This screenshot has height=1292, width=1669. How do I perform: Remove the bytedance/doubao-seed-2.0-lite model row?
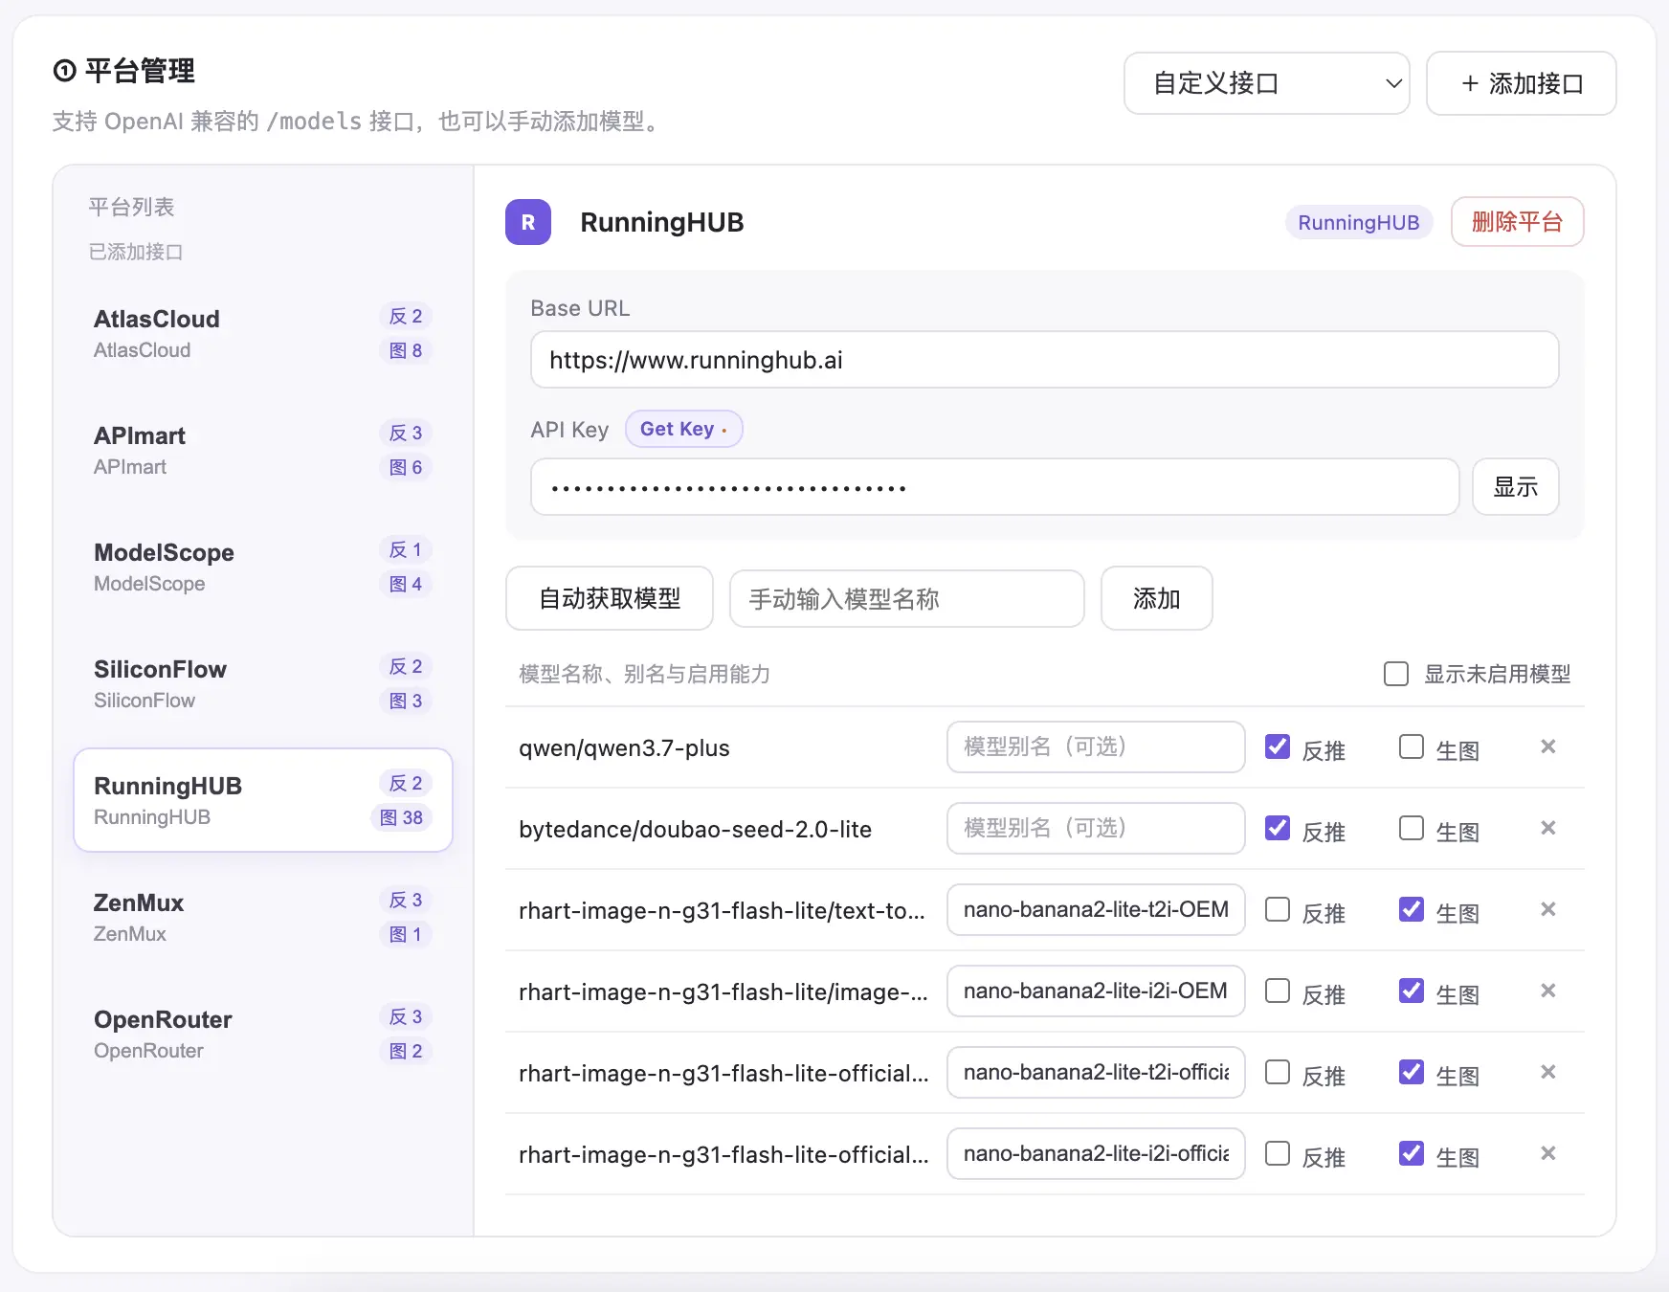click(x=1547, y=828)
